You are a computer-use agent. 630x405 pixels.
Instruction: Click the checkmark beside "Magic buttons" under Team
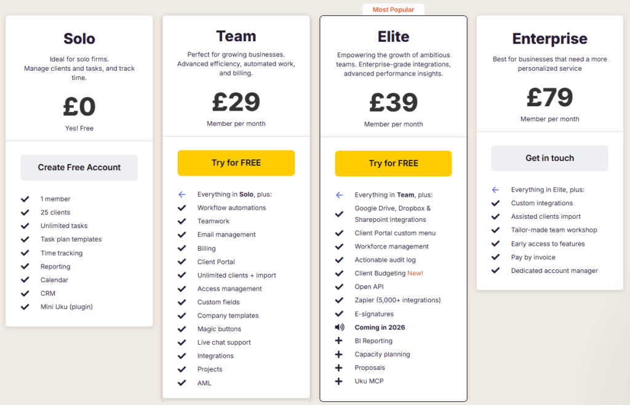click(x=182, y=329)
